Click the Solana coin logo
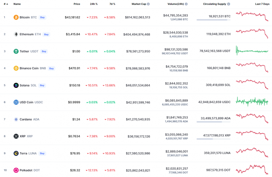This screenshot has width=272, height=177. pyautogui.click(x=16, y=85)
